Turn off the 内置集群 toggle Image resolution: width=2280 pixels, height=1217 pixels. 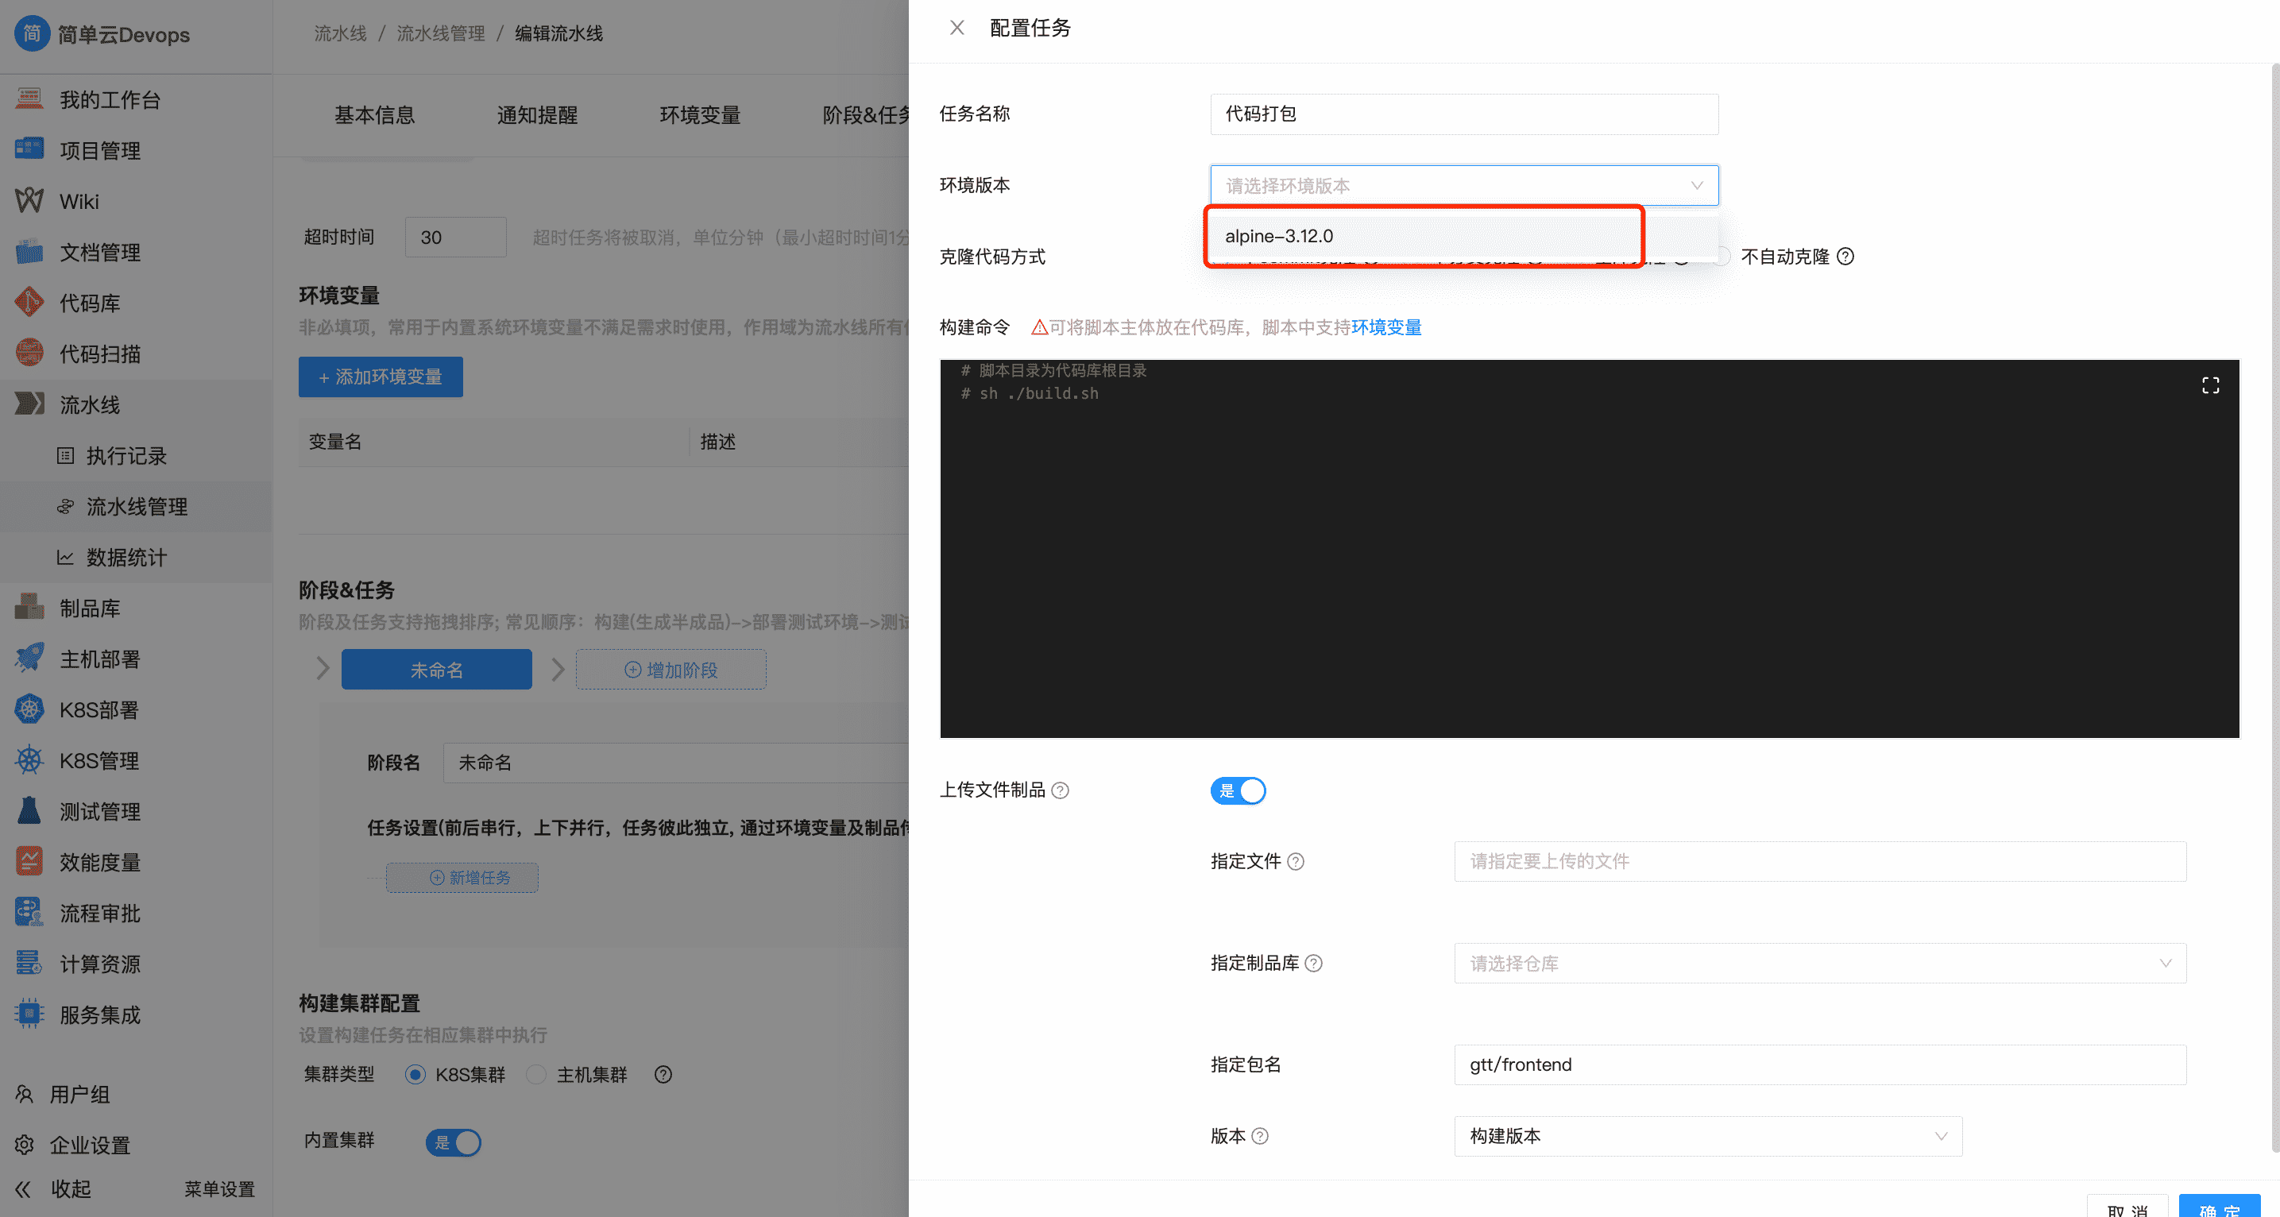pos(453,1142)
